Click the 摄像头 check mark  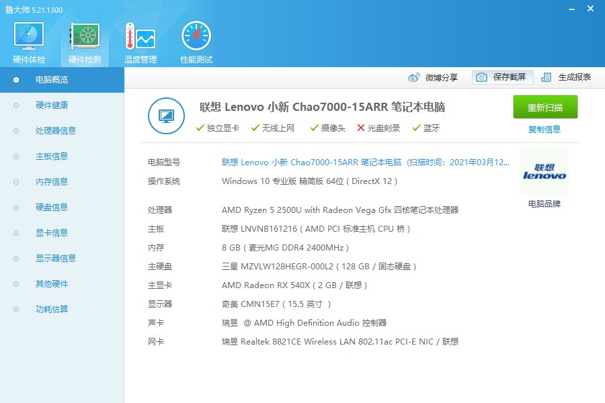(x=314, y=128)
